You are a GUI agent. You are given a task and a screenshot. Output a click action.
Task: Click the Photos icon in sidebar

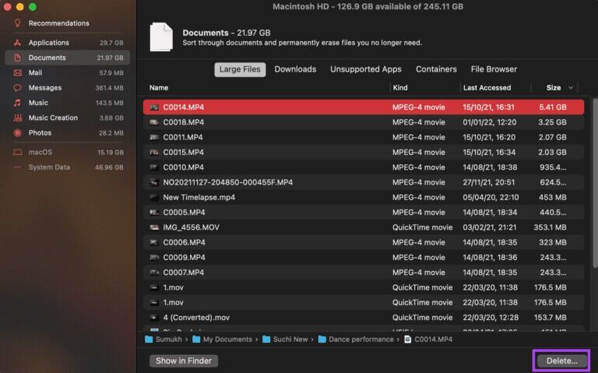pos(17,133)
